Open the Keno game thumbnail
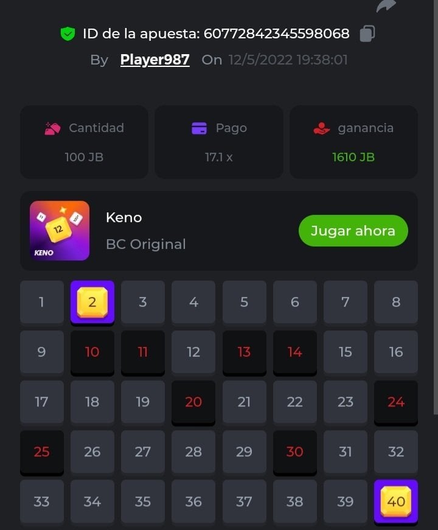 [x=60, y=231]
